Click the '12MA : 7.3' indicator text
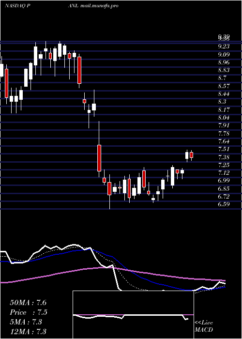Image resolution: width=242 pixels, height=339 pixels. click(x=28, y=331)
